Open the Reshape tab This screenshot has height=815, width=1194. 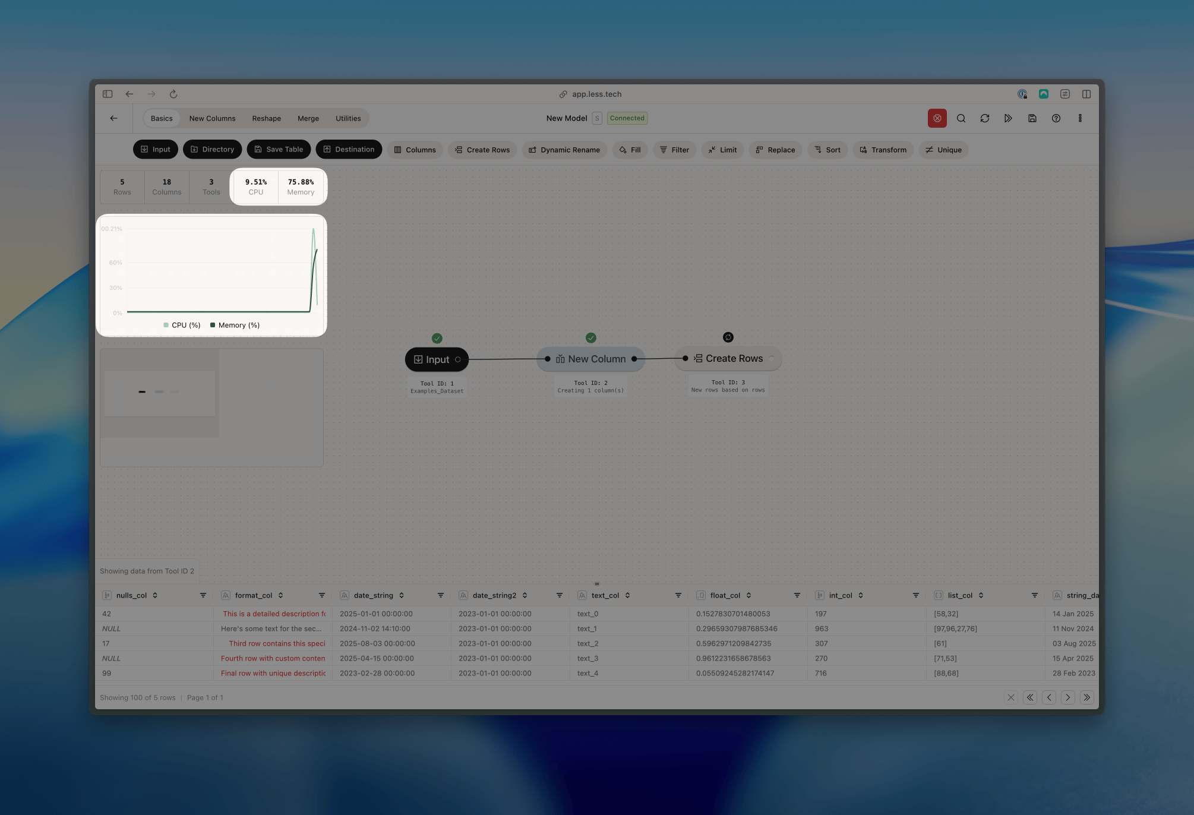266,118
